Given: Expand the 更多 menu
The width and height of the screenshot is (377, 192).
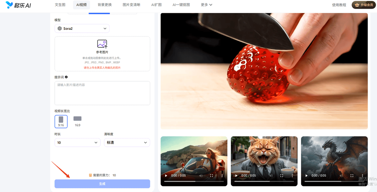Looking at the screenshot, I should 206,5.
